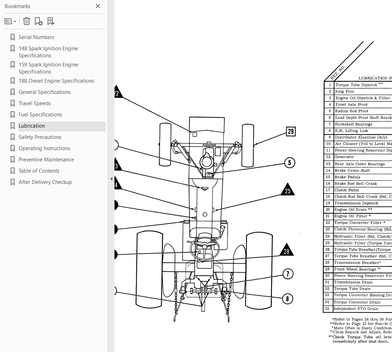
Task: Click the bookmark icon beside Preventive Maintenance
Action: pyautogui.click(x=12, y=160)
